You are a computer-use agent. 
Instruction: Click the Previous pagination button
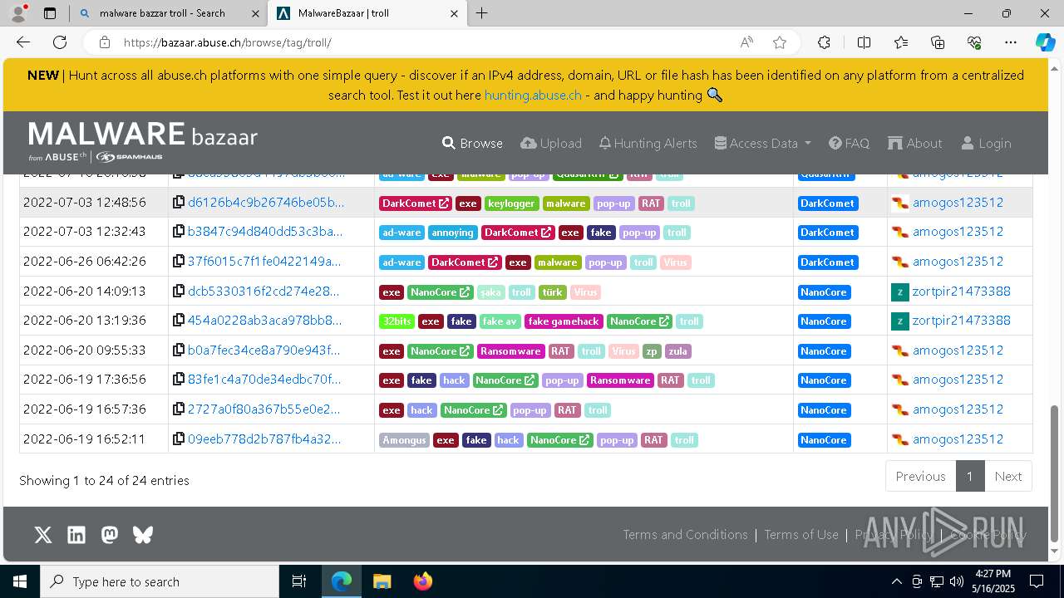(x=920, y=476)
